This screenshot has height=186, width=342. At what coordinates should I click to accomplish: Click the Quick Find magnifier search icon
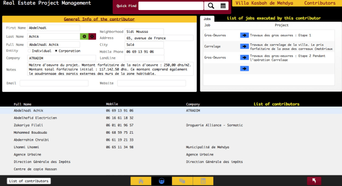211,6
